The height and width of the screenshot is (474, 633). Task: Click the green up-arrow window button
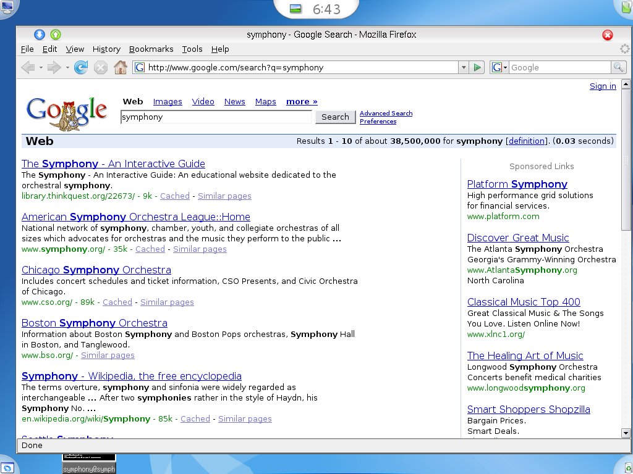(x=56, y=35)
